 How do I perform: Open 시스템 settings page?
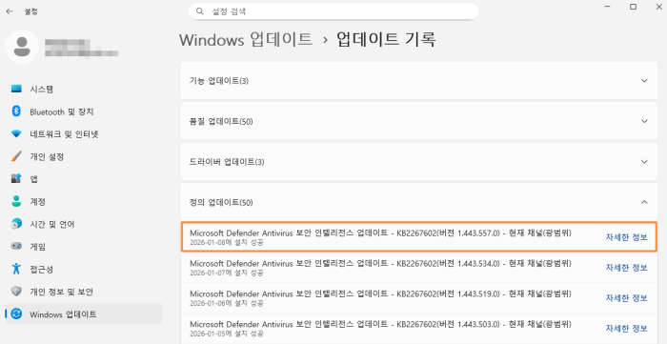click(84, 90)
